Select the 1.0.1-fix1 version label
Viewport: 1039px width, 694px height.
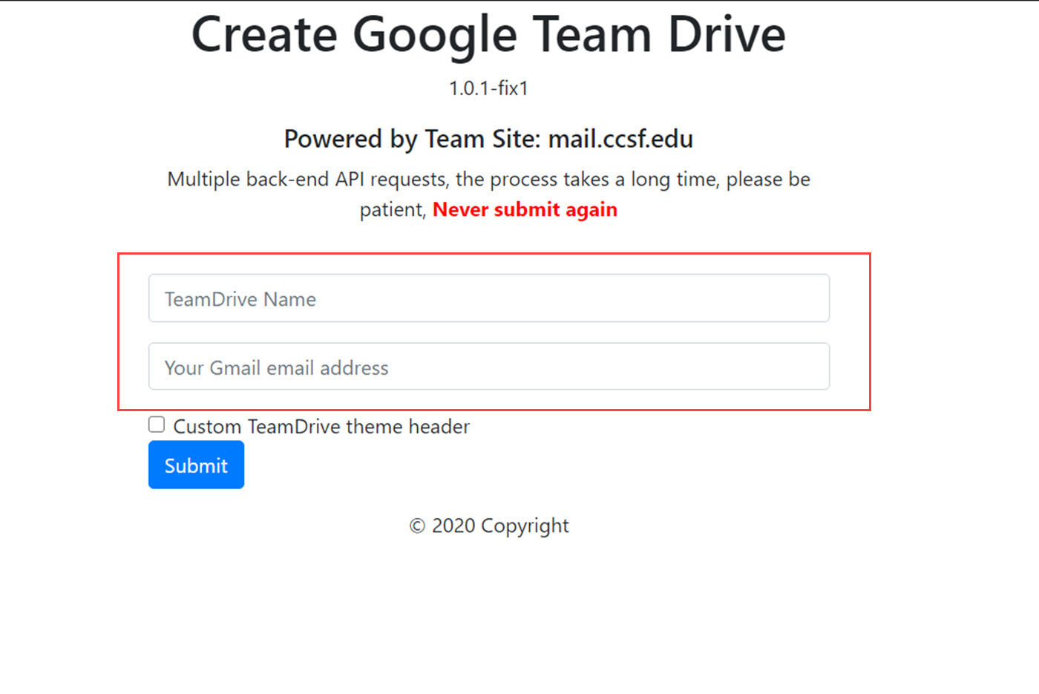pos(488,88)
